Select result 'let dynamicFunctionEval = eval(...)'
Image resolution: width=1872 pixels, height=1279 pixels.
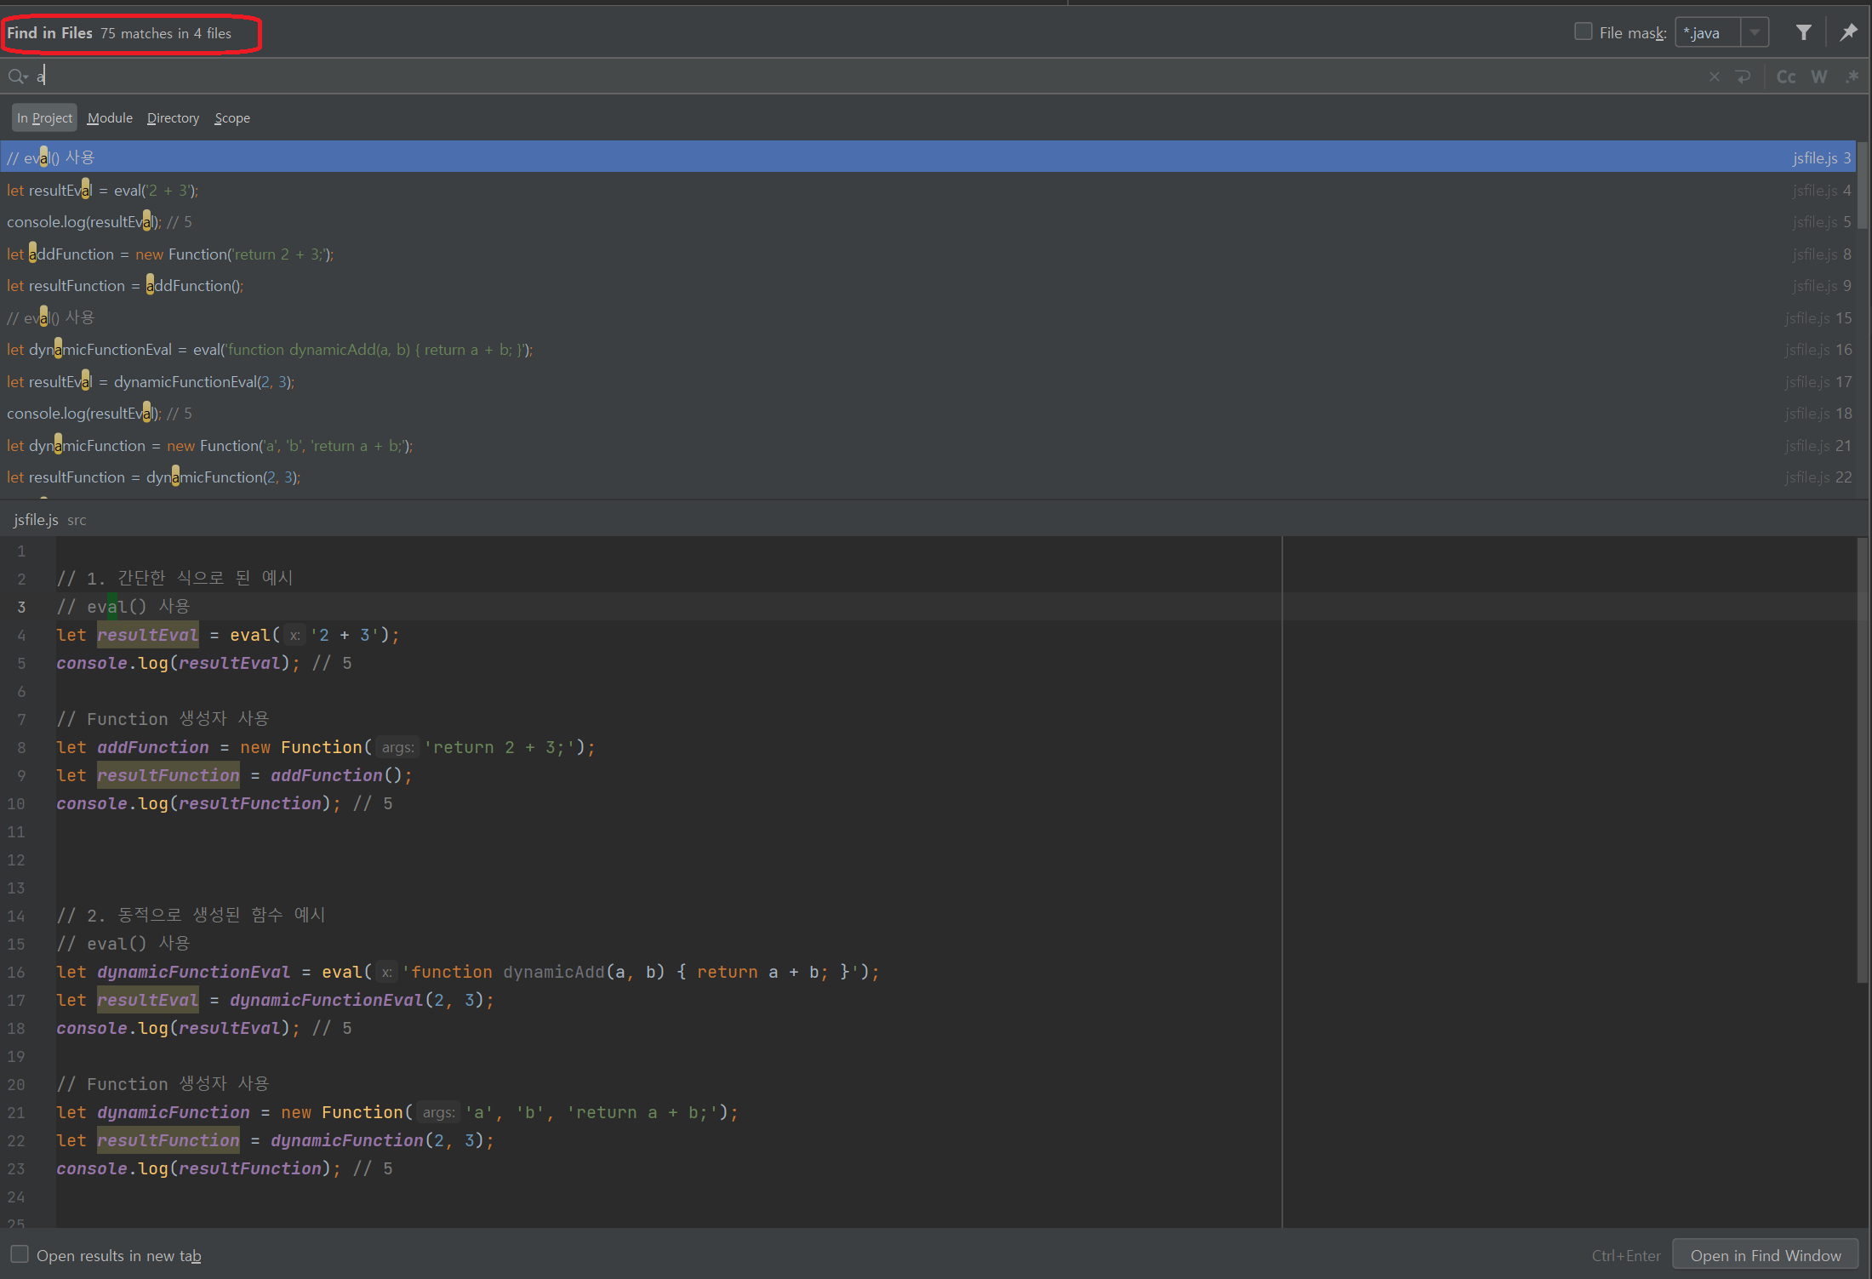point(927,350)
